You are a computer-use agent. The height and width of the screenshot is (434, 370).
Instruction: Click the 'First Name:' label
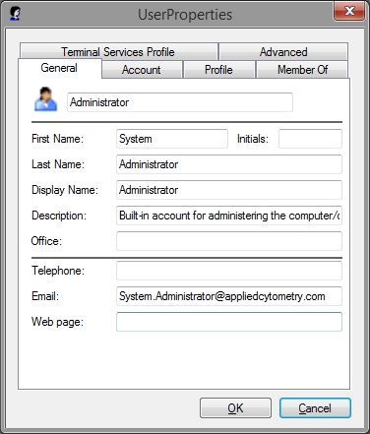(57, 139)
